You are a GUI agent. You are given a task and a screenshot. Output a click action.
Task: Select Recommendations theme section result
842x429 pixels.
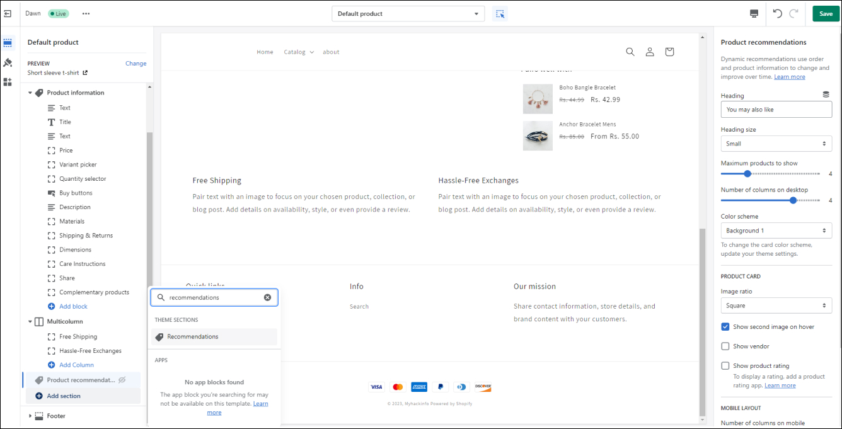click(214, 336)
